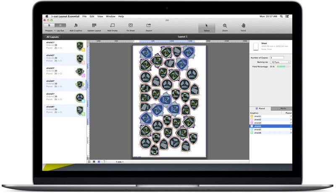This screenshot has height=193, width=336.
Task: Open Spotlight search in menu bar
Action: pos(281,16)
